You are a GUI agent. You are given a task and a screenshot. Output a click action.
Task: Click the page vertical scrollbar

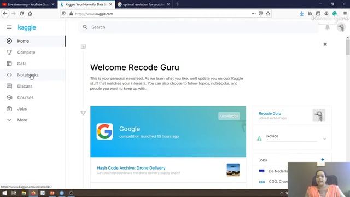pyautogui.click(x=348, y=48)
